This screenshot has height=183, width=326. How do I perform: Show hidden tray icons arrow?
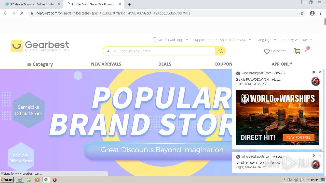tap(284, 180)
